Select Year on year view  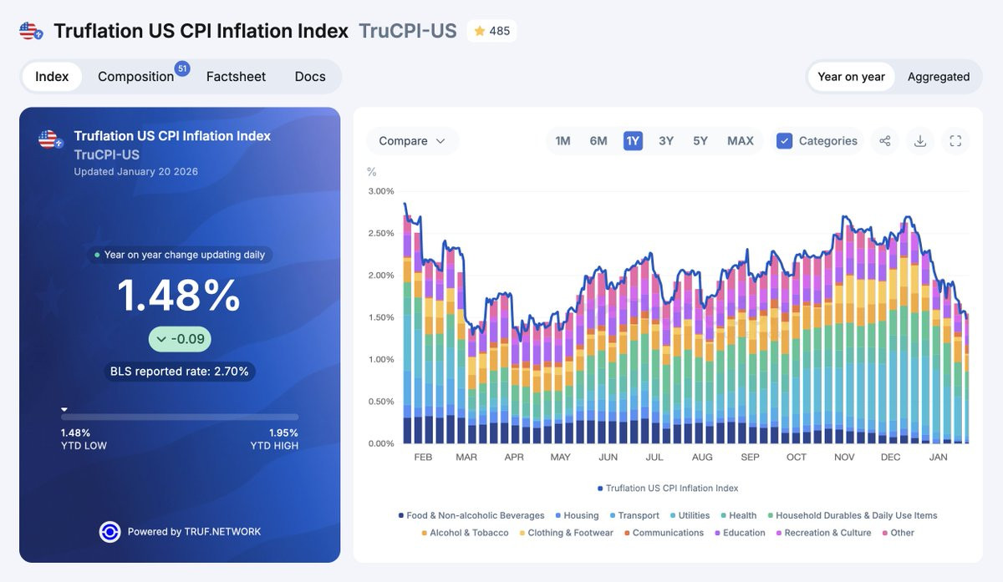coord(851,77)
